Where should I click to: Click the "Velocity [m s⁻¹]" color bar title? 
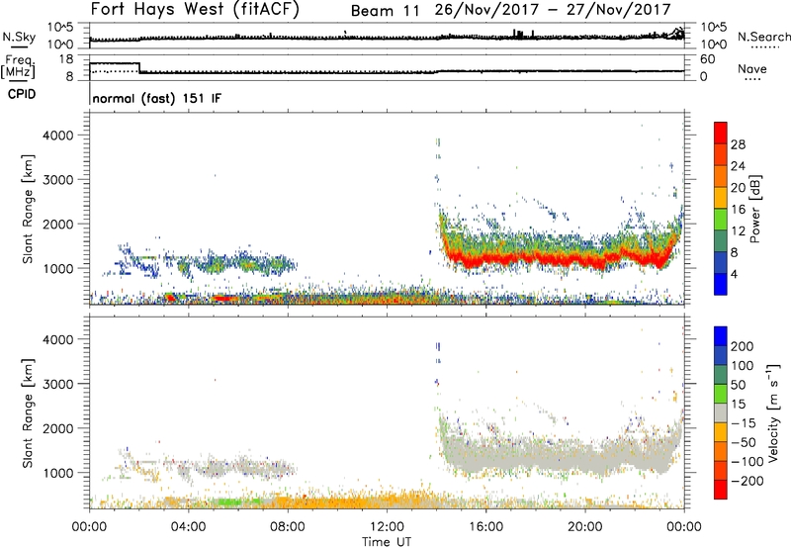click(x=773, y=412)
